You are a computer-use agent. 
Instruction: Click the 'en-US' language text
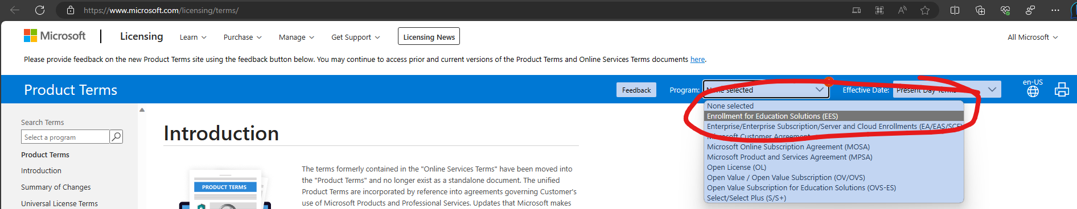click(x=1033, y=82)
